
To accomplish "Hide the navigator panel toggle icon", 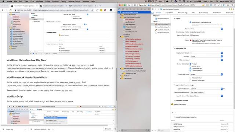I will pos(224,5).
